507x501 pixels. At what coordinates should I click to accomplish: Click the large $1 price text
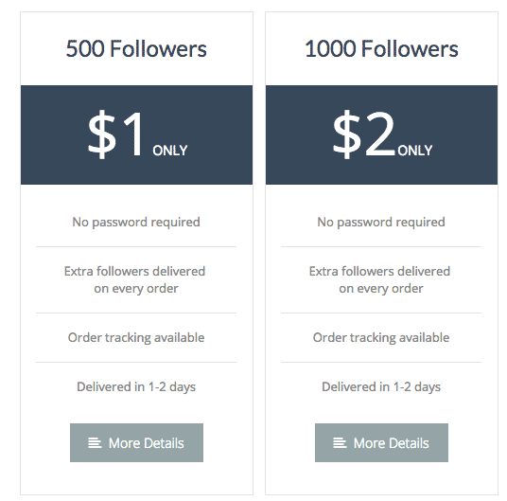114,134
